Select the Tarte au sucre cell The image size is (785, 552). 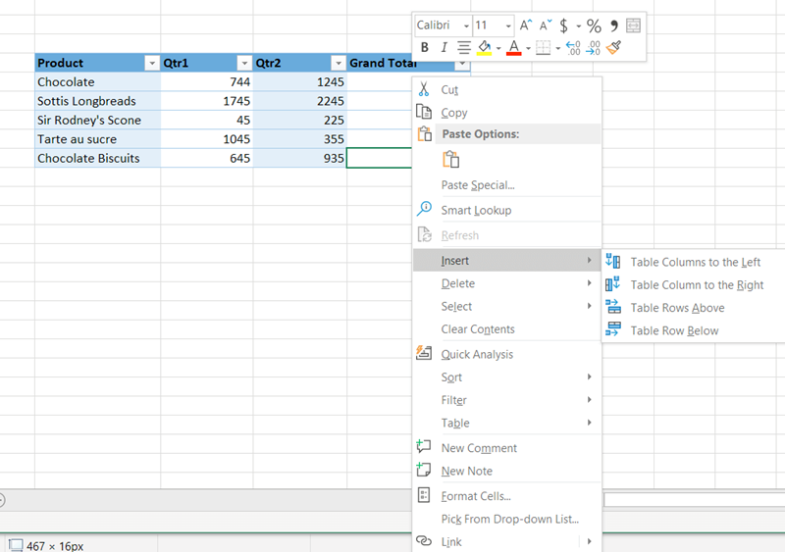97,139
